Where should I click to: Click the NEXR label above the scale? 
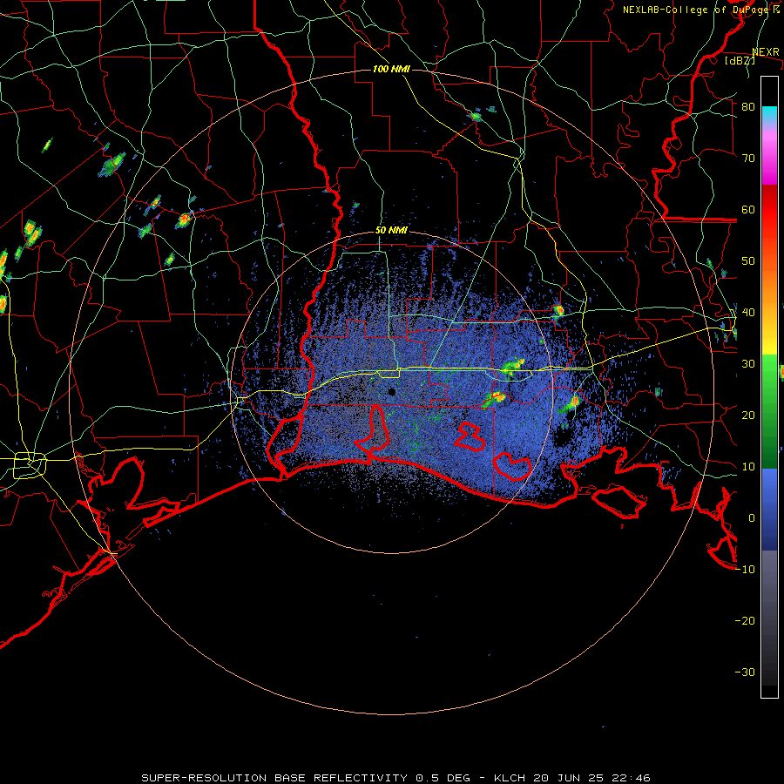pyautogui.click(x=766, y=52)
